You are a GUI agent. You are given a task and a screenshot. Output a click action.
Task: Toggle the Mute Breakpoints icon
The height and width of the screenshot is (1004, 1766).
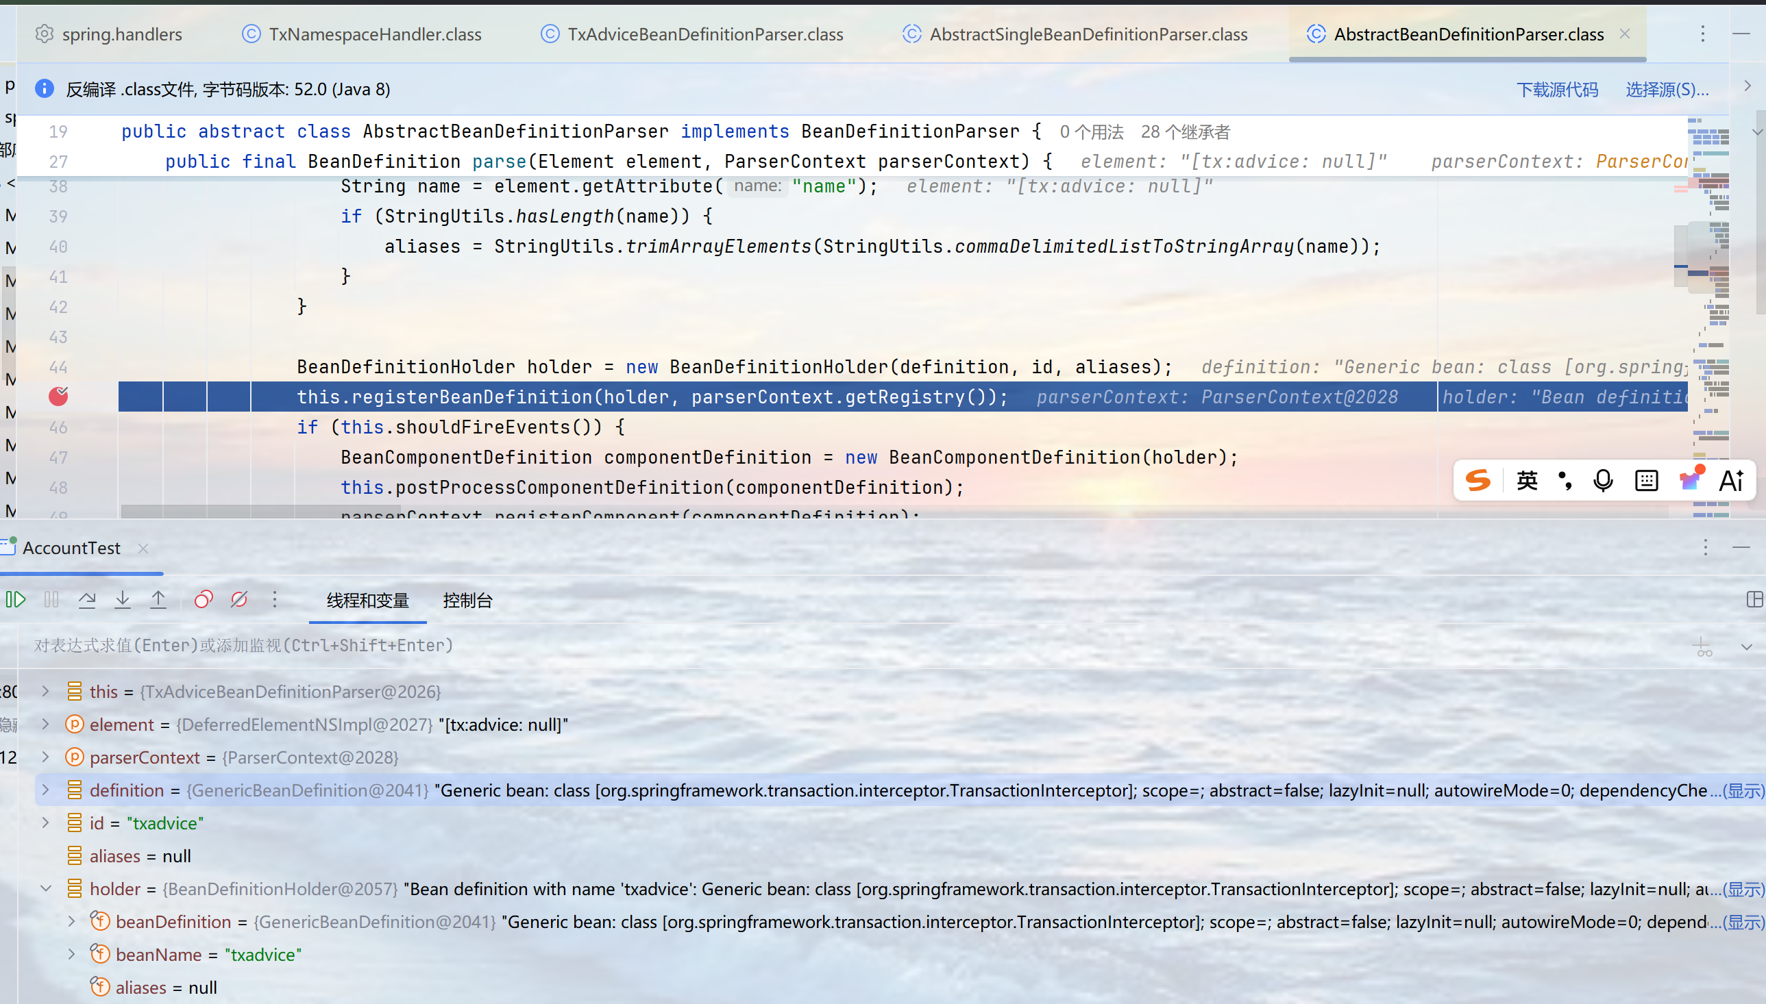(239, 600)
